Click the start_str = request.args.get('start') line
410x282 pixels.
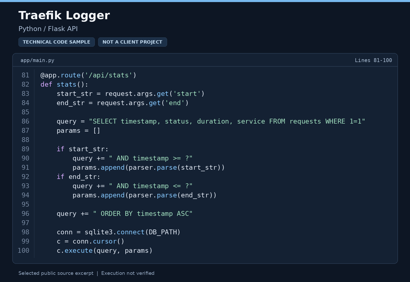tap(131, 94)
